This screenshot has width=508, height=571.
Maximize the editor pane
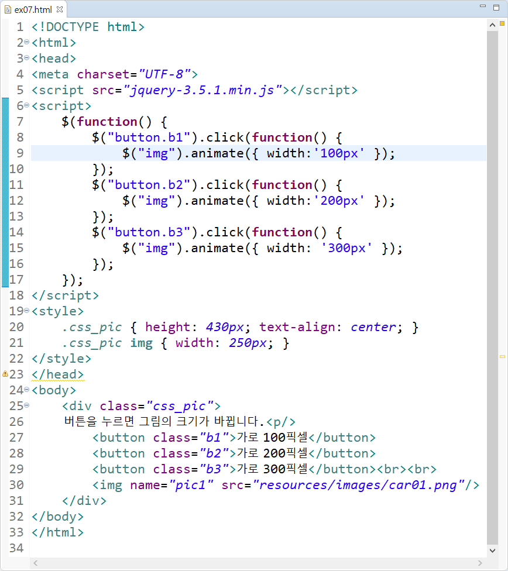tap(496, 7)
